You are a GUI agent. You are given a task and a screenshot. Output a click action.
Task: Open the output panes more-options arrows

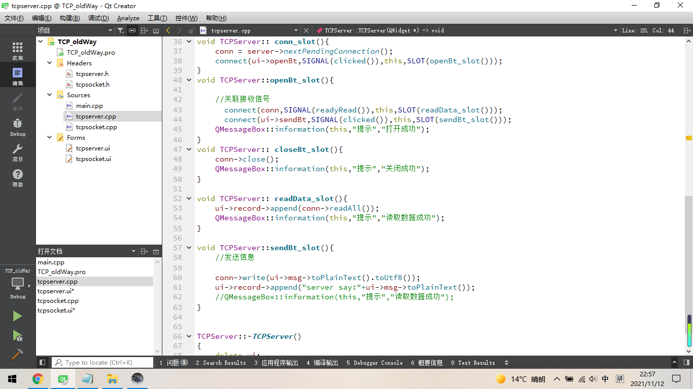pyautogui.click(x=506, y=363)
